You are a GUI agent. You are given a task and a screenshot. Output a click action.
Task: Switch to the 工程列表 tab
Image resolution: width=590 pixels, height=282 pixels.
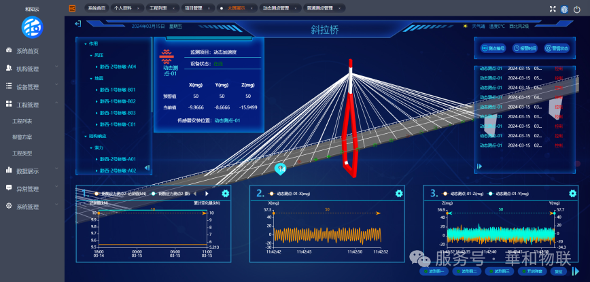tap(162, 8)
